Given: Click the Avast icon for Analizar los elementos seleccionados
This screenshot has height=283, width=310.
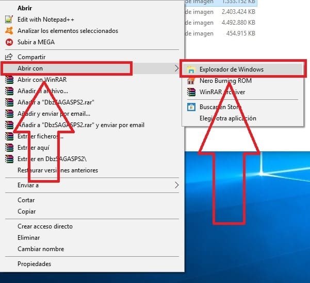Looking at the screenshot, I should (x=9, y=31).
